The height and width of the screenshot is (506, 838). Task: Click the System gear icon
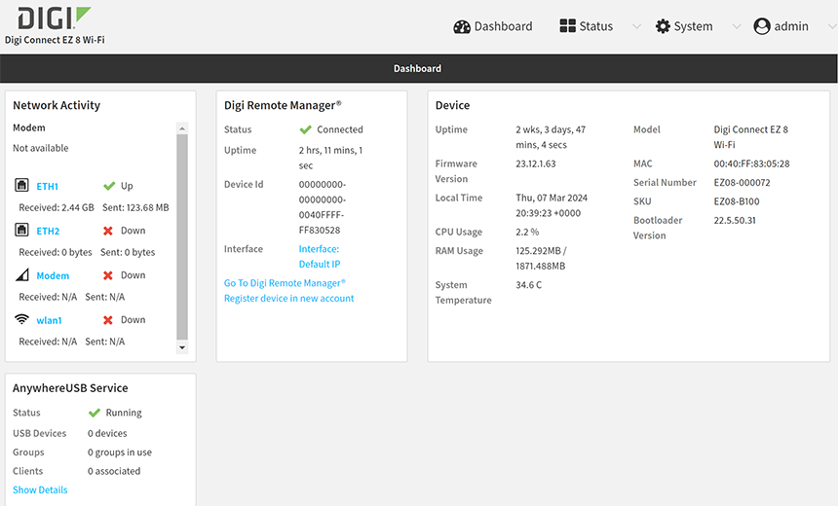[663, 26]
